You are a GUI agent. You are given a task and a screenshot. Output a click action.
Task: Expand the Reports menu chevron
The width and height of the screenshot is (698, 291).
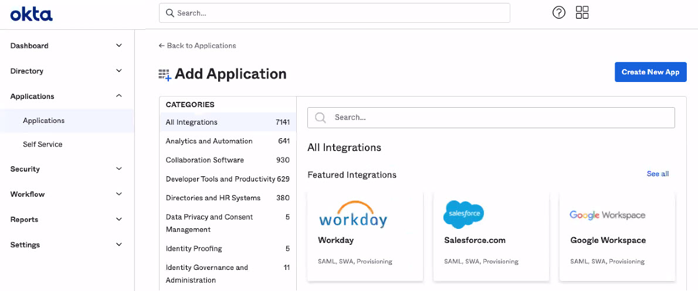[119, 220]
